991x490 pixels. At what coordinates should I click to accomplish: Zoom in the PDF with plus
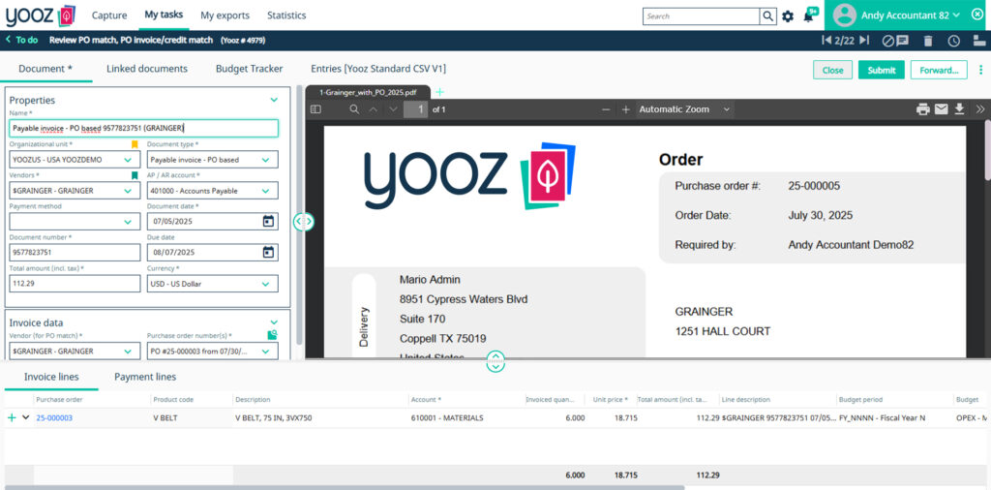click(626, 109)
